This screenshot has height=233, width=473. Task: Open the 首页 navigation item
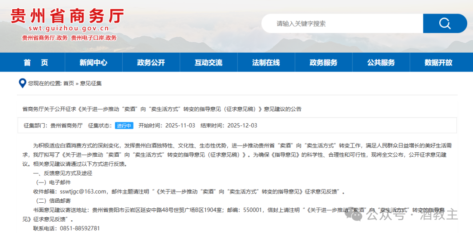36,63
